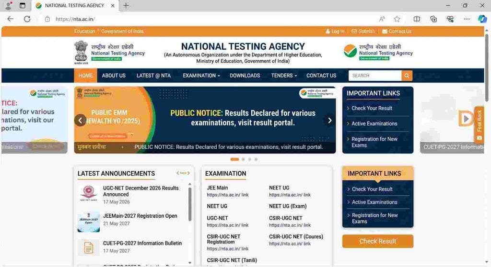The image size is (491, 267).
Task: Select fourth carousel dot
Action: click(x=256, y=159)
